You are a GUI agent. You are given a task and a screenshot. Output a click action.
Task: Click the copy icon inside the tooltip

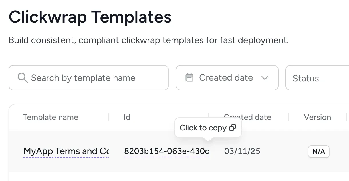[233, 128]
